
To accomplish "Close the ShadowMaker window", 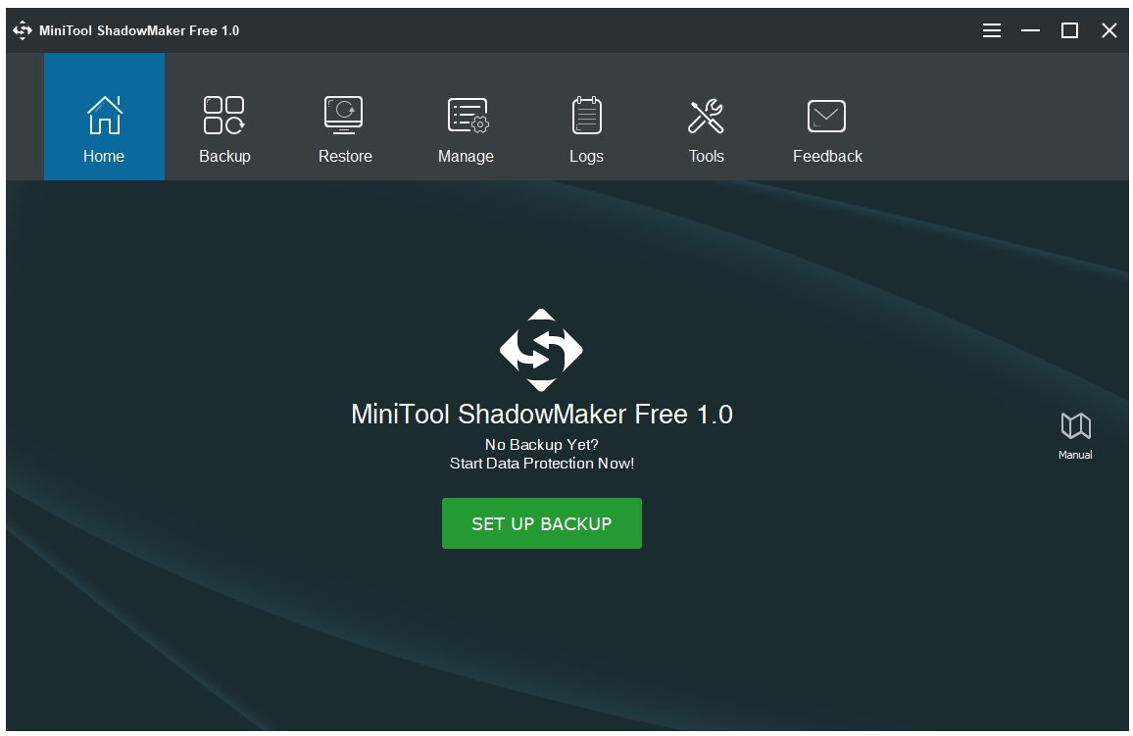I will click(1109, 30).
